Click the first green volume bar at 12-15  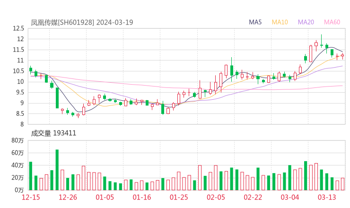click(x=31, y=176)
